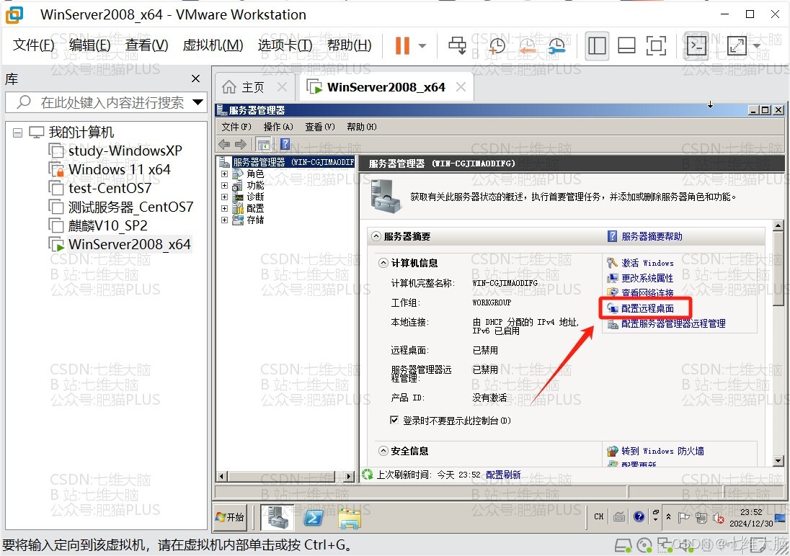Viewport: 790px width, 556px height.
Task: Open the 帮助(H) VMware menu
Action: [349, 45]
